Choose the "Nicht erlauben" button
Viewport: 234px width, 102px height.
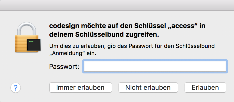pos(148,88)
